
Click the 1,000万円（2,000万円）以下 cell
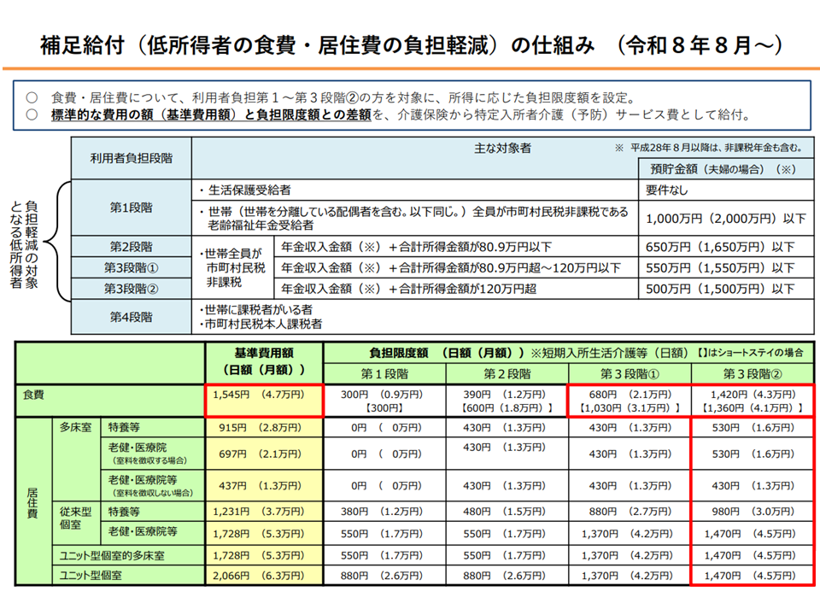726,219
